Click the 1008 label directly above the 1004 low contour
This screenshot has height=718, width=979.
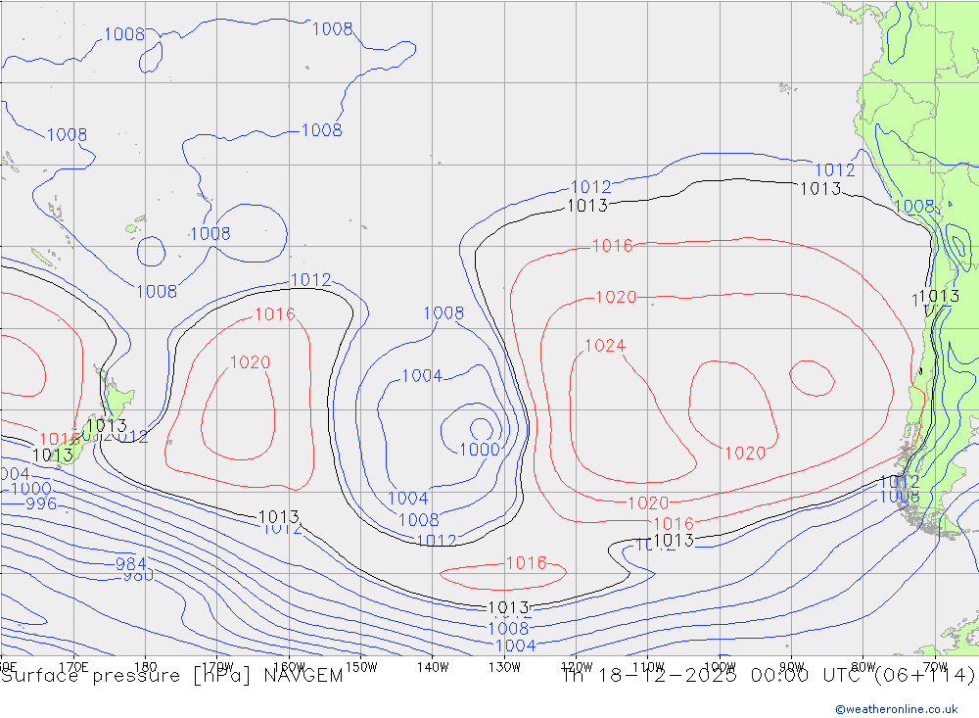pyautogui.click(x=443, y=313)
